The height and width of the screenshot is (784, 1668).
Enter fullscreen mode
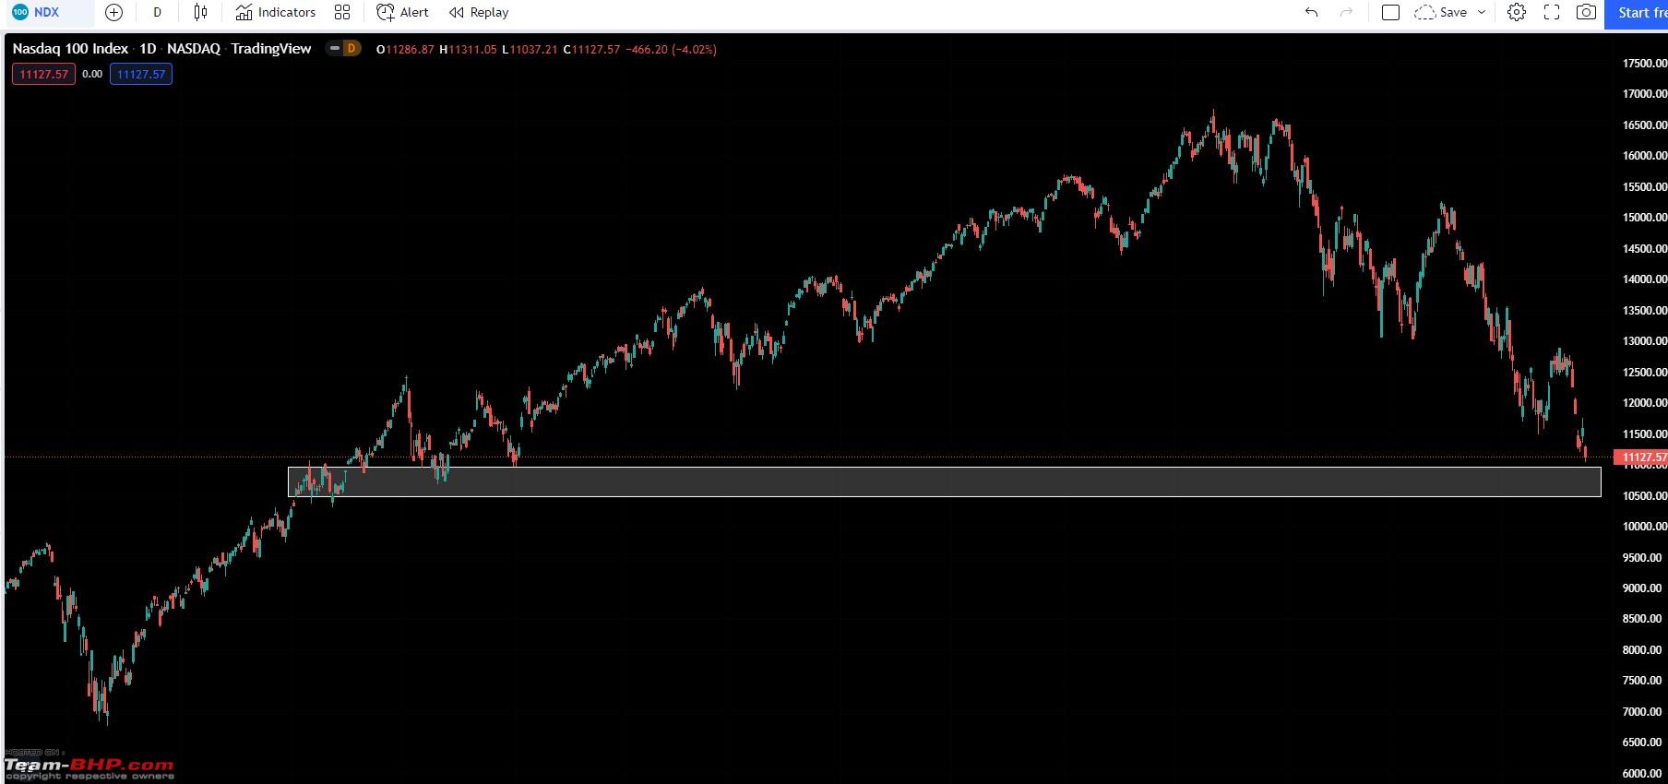[x=1552, y=12]
